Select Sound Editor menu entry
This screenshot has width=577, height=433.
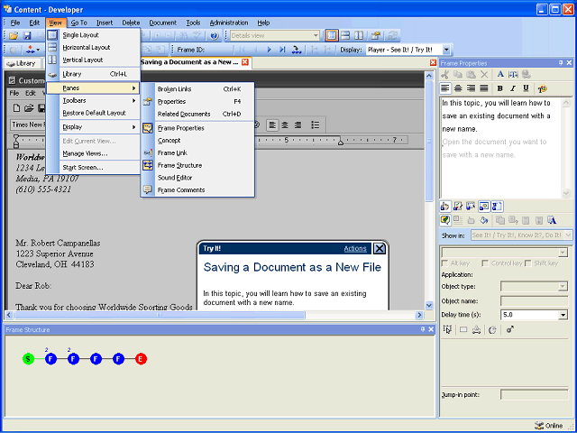pos(175,178)
